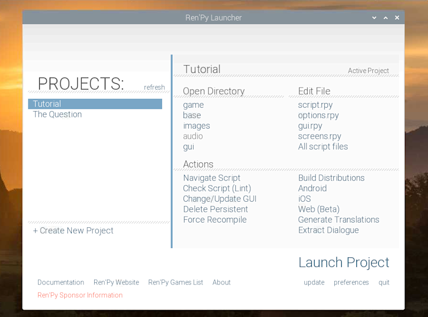Select The Question project

tap(57, 114)
